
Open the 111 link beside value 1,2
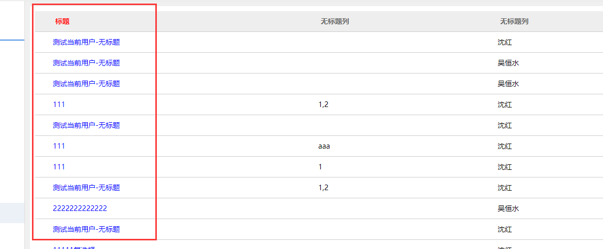pos(59,104)
